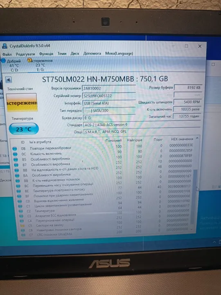Show hidden icons chevron in system tray

coord(214,242)
